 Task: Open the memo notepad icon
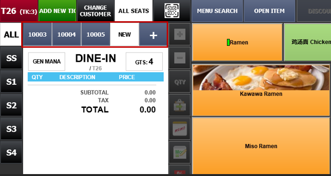click(x=180, y=129)
